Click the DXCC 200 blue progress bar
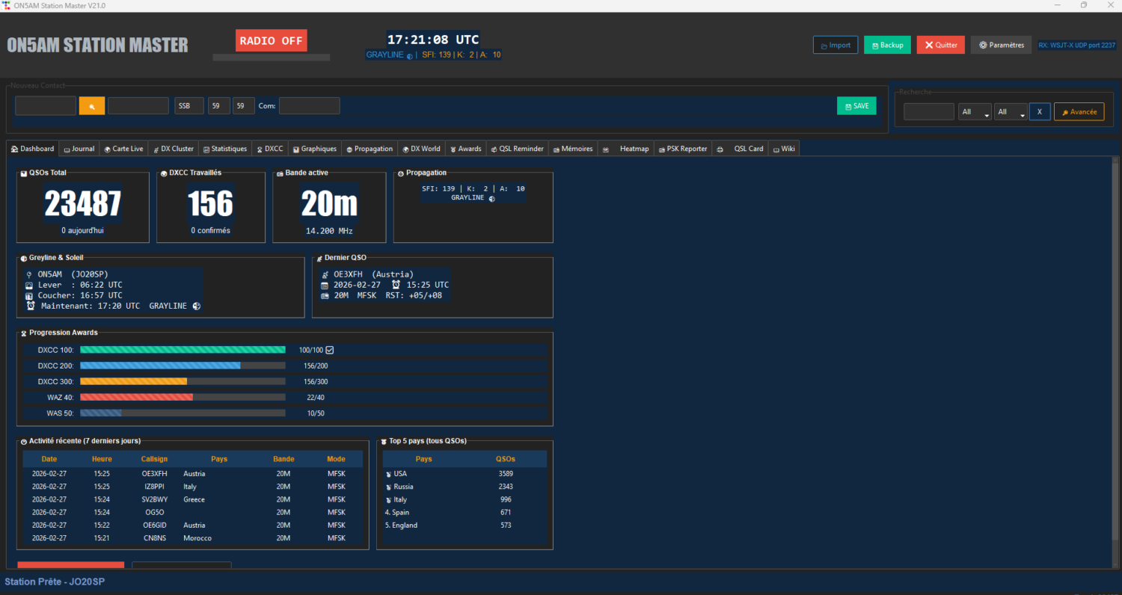This screenshot has height=595, width=1122. 183,366
